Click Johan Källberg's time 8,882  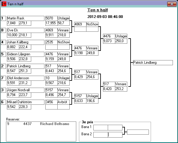click(13, 47)
